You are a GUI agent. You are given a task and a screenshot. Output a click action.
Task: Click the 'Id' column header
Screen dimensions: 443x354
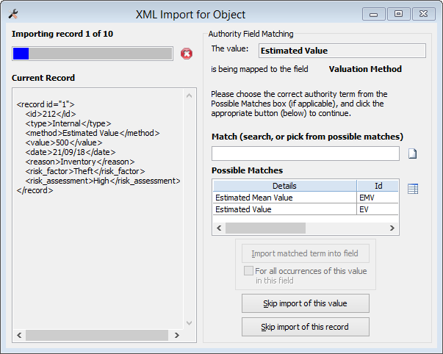point(378,186)
